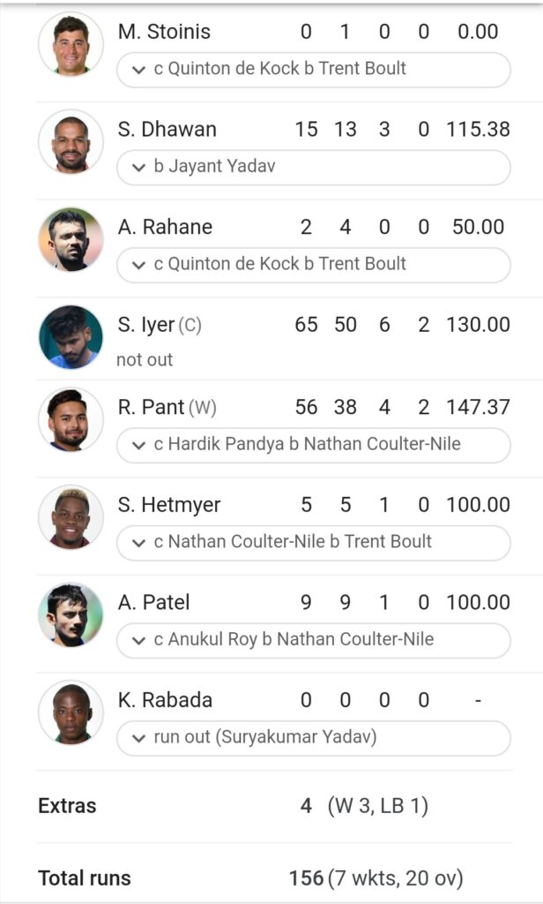Viewport: 543px width, 904px height.
Task: Open S. Iyer (C) player name
Action: (x=160, y=325)
